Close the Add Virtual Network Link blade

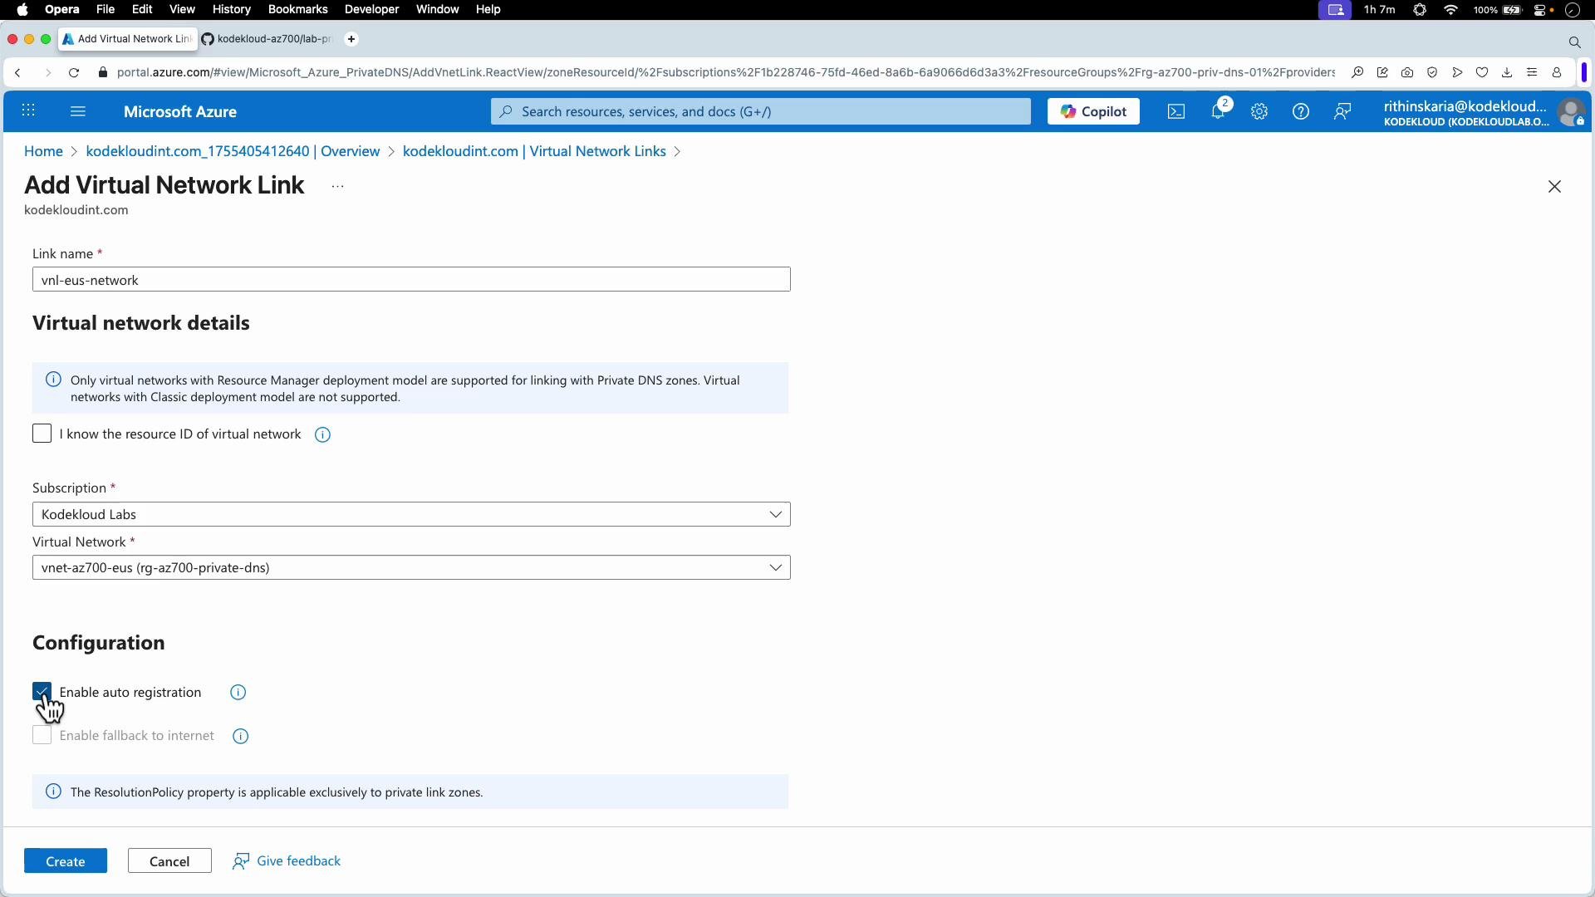pos(1554,187)
